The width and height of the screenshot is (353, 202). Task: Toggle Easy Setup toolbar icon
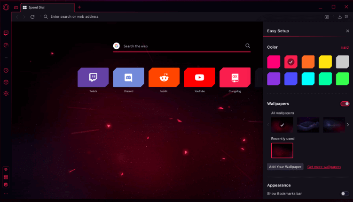point(346,17)
